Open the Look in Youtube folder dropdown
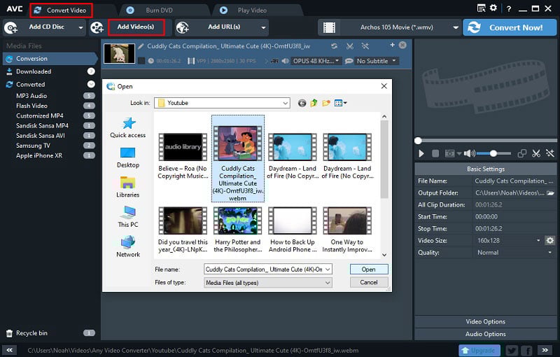 (x=222, y=103)
